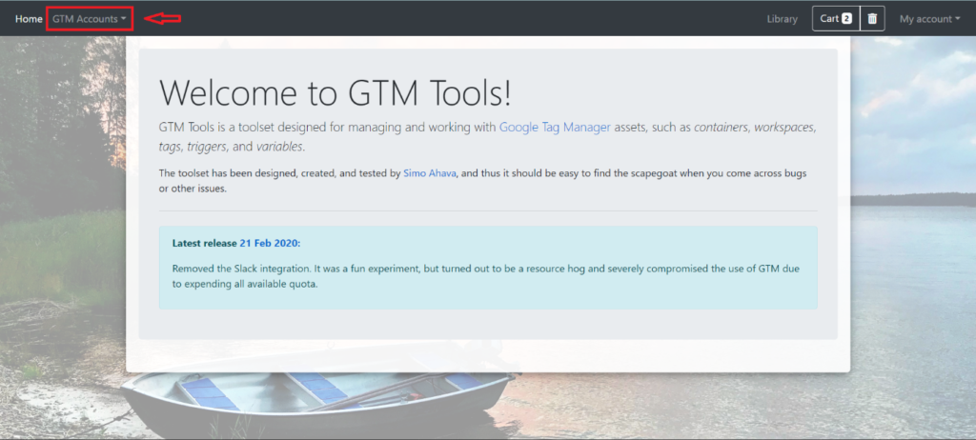
Task: Visit the Simo Ahava link
Action: tap(430, 172)
